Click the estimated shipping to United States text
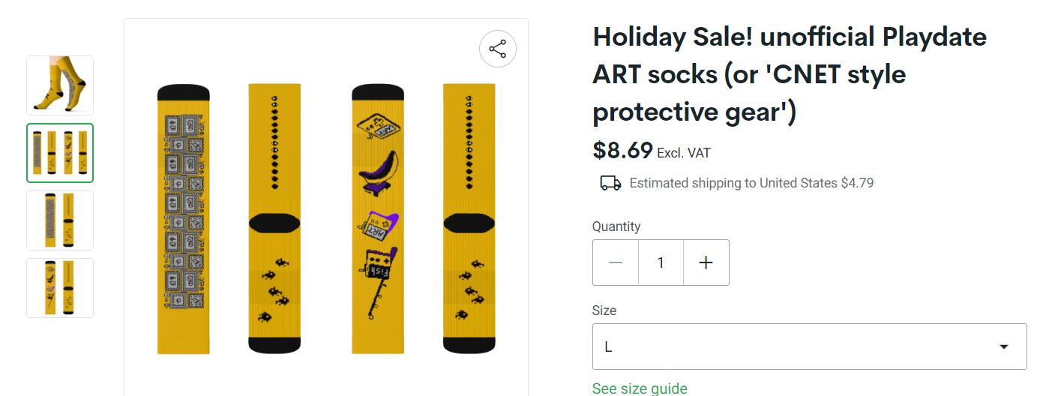 point(751,183)
